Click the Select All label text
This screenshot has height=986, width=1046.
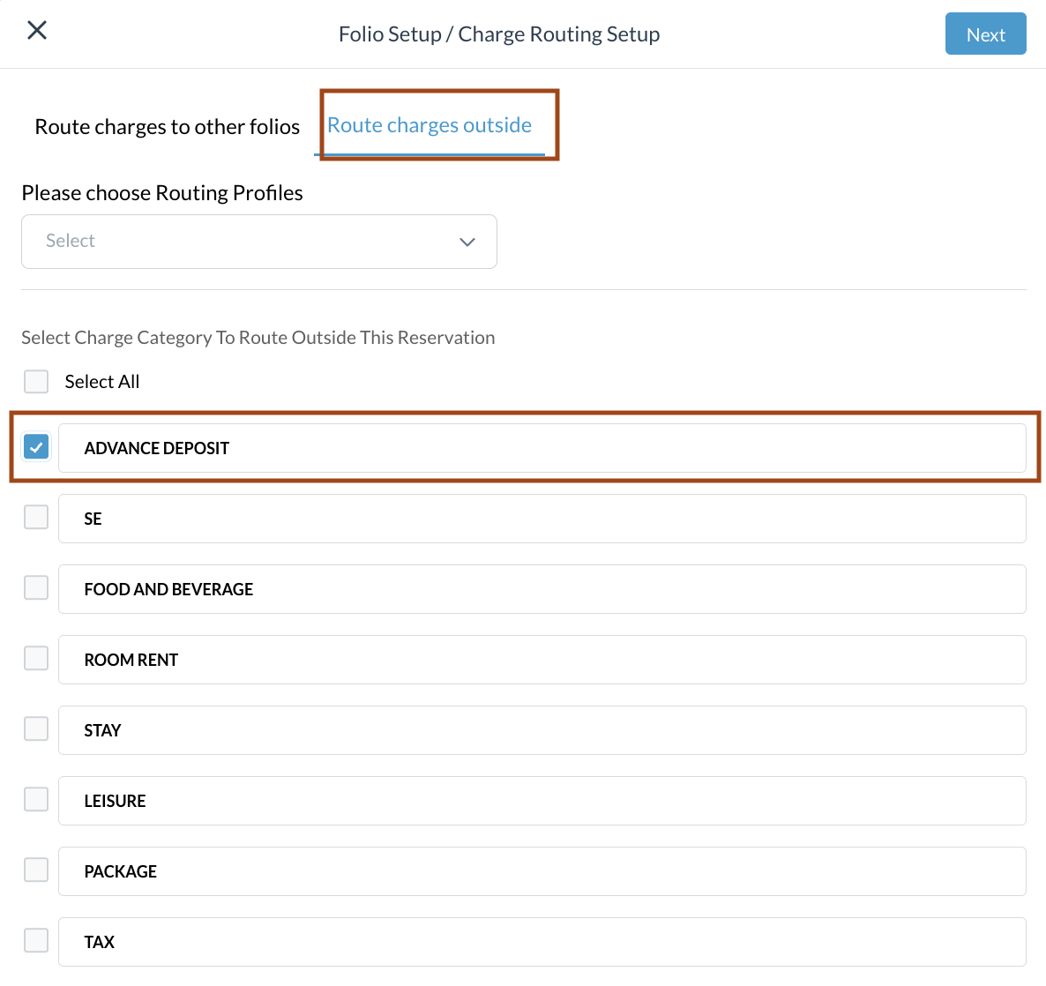click(102, 382)
